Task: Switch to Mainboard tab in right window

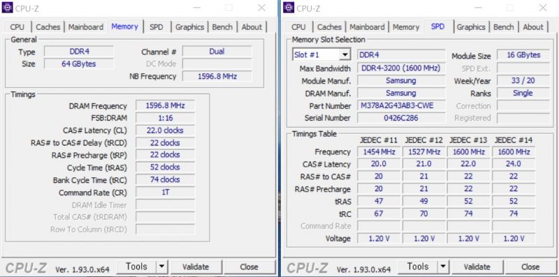Action: 367,27
